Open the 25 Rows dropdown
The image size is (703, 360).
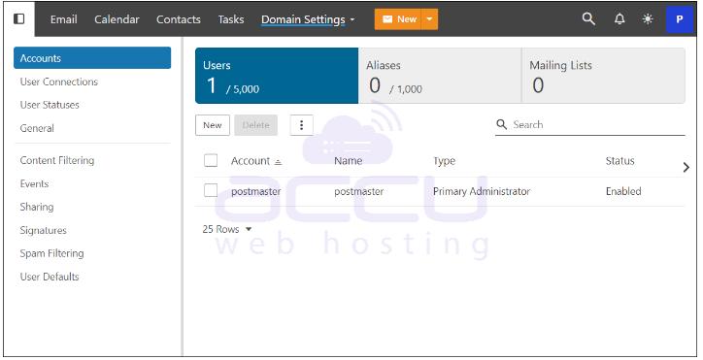(227, 229)
